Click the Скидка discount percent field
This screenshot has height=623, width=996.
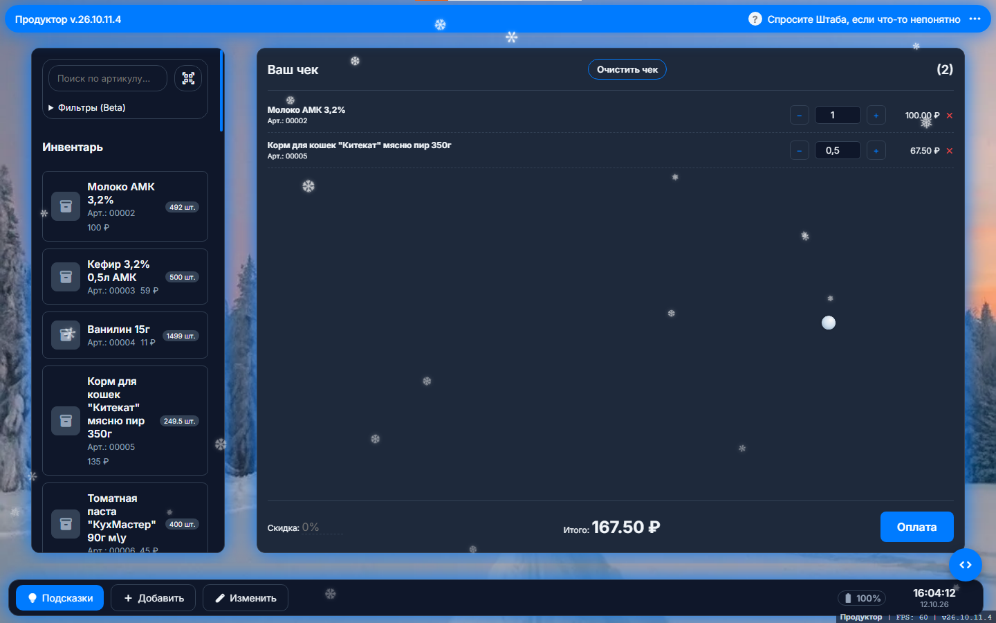coord(322,527)
